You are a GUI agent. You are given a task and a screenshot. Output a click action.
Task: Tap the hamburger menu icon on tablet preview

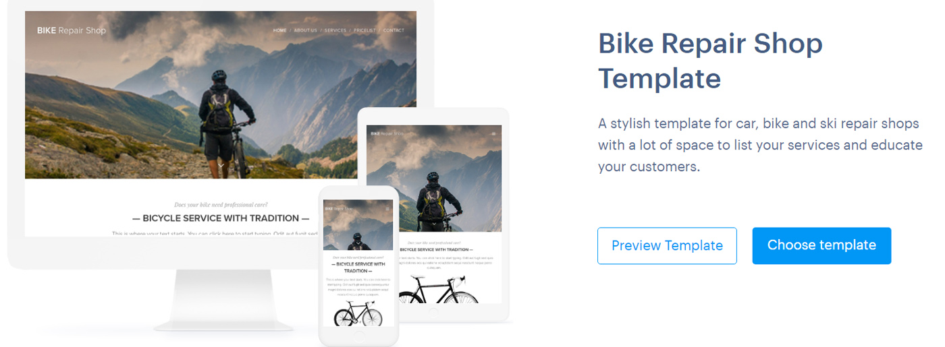493,133
